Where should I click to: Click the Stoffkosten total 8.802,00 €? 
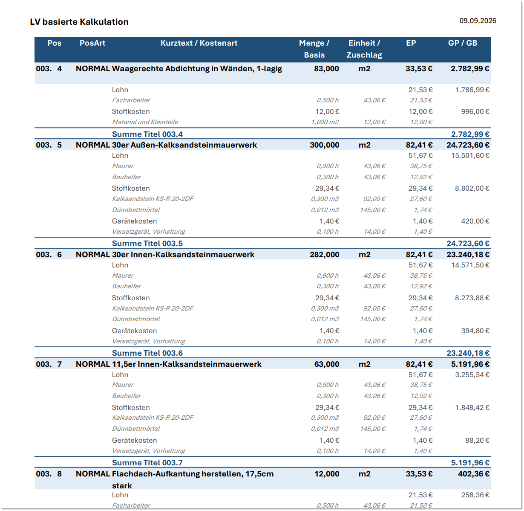[x=472, y=189]
